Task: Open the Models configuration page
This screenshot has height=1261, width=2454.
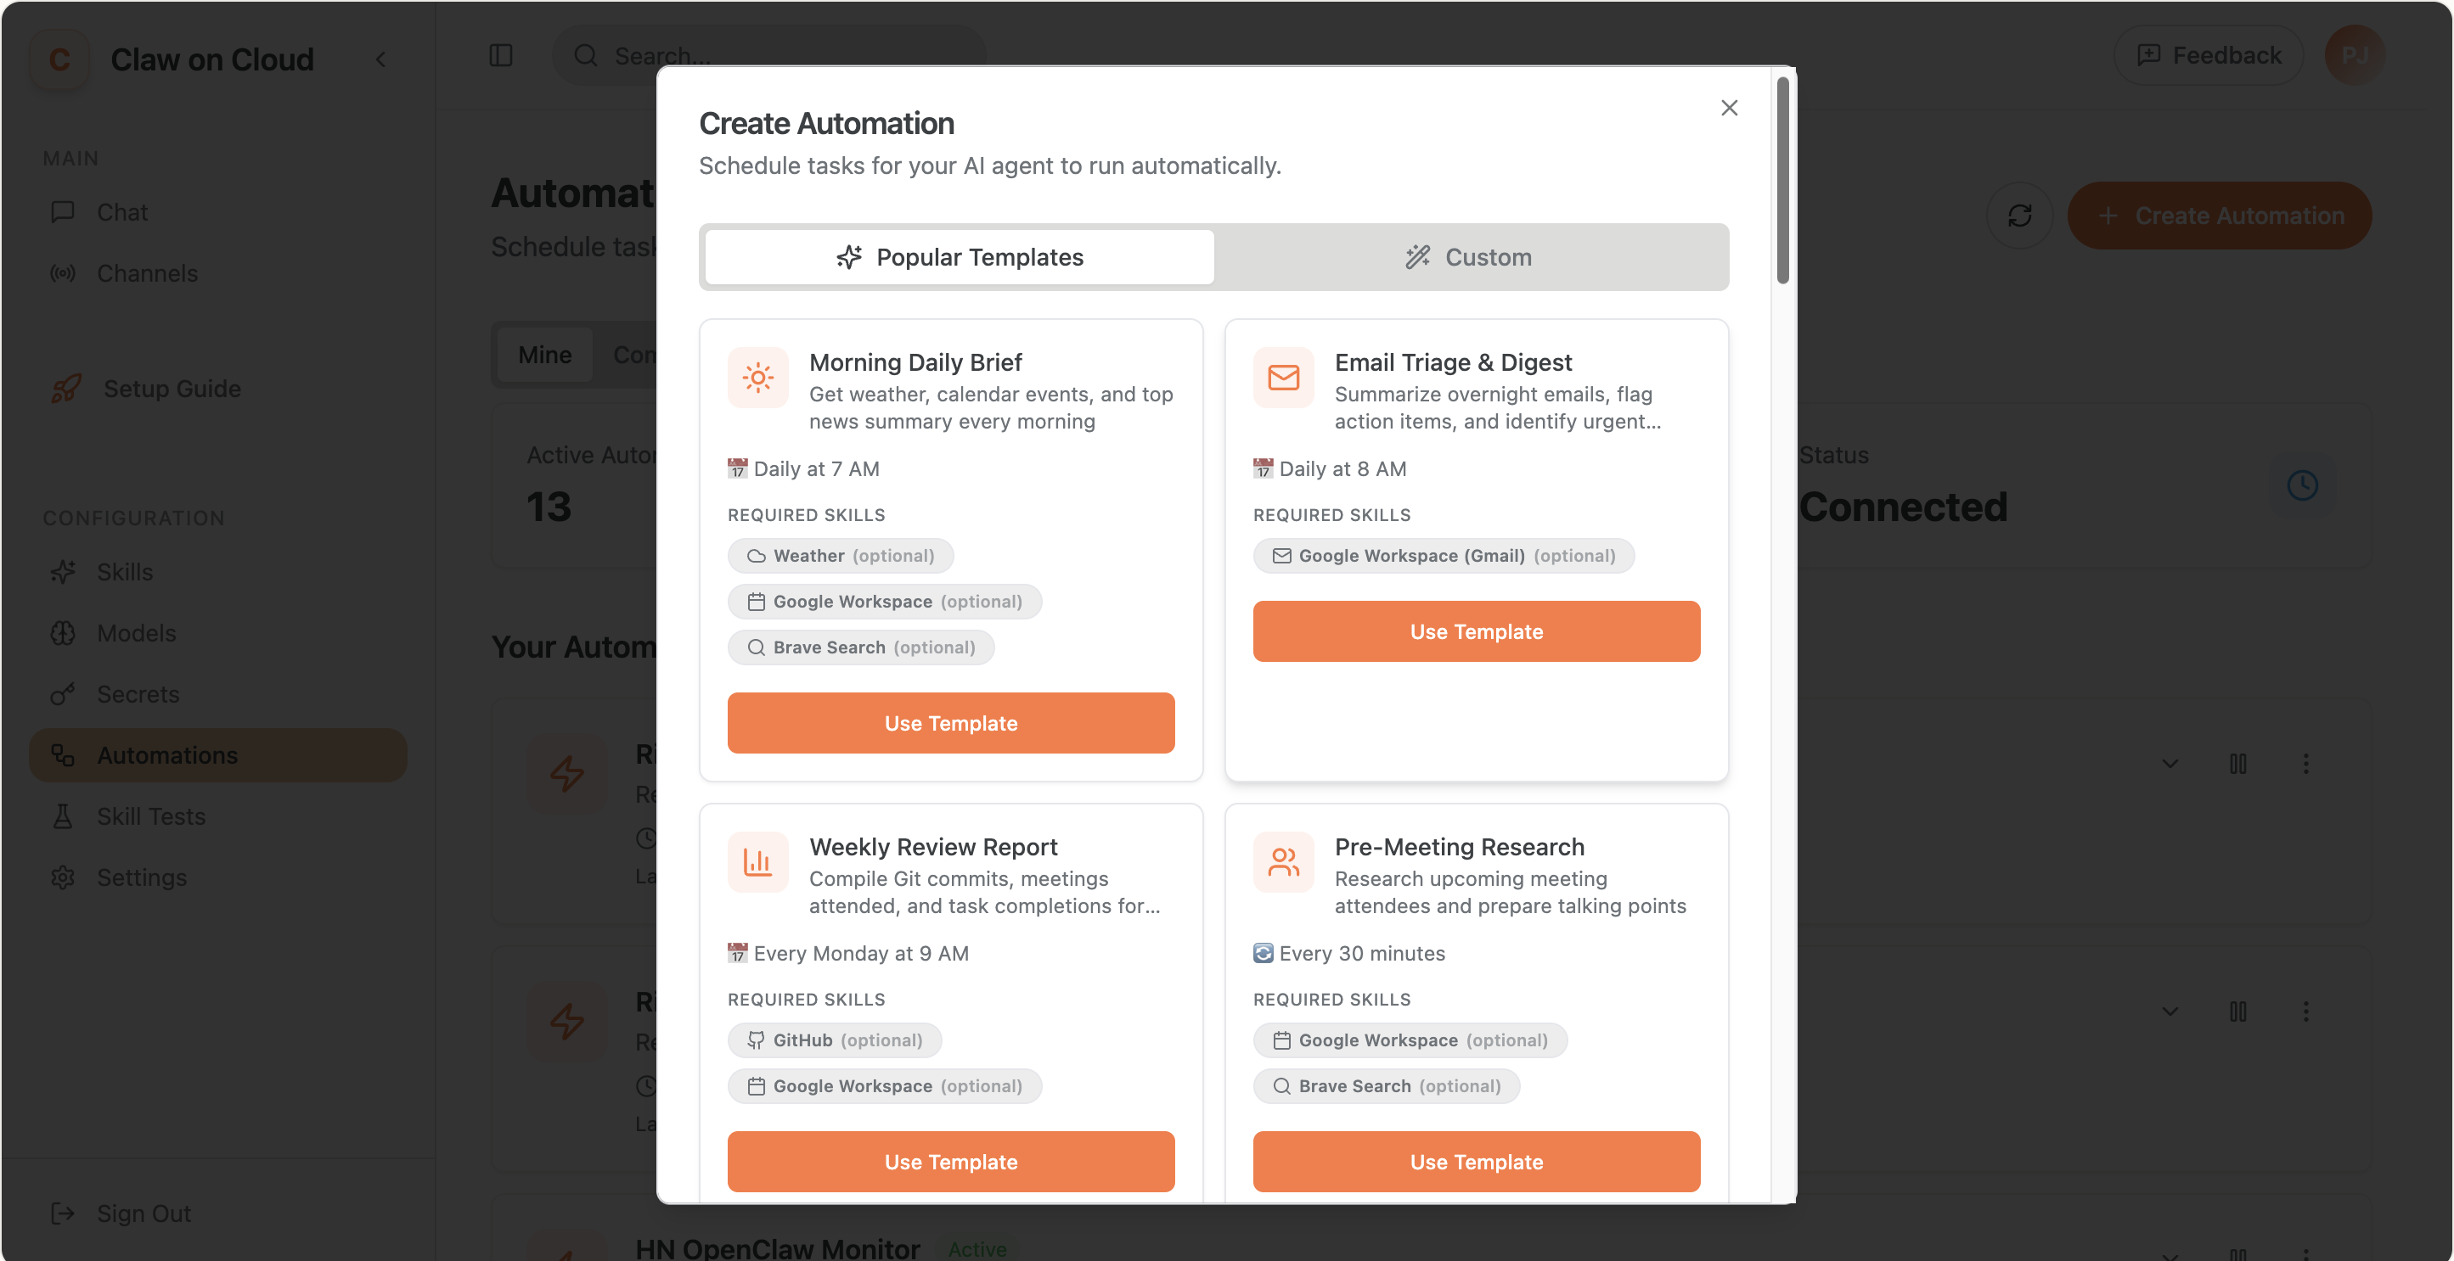Action: point(135,633)
